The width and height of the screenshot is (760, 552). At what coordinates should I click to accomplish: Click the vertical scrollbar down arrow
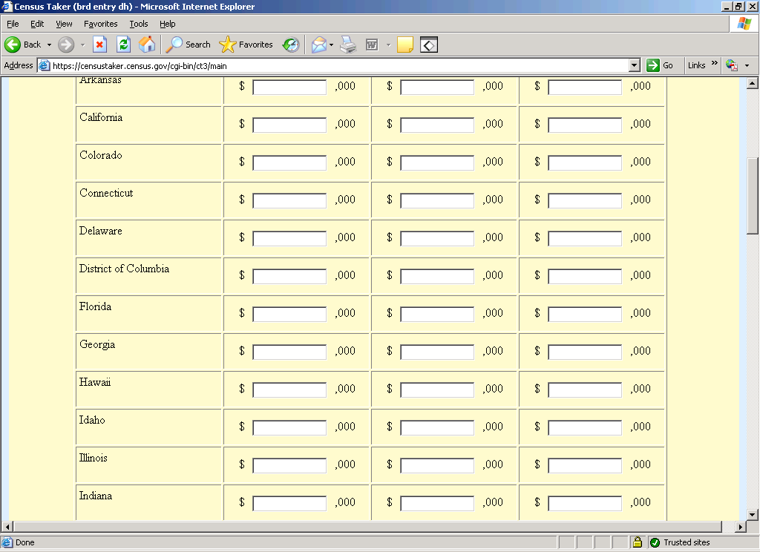[753, 514]
